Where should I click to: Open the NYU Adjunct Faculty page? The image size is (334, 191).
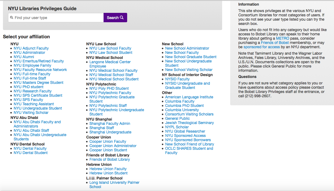pos(31,48)
